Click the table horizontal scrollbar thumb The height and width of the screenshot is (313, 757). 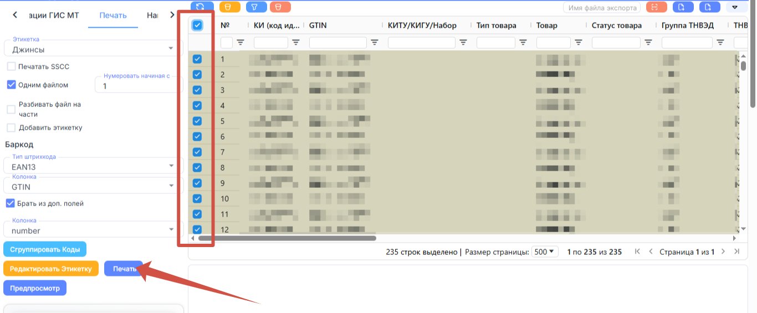click(287, 238)
